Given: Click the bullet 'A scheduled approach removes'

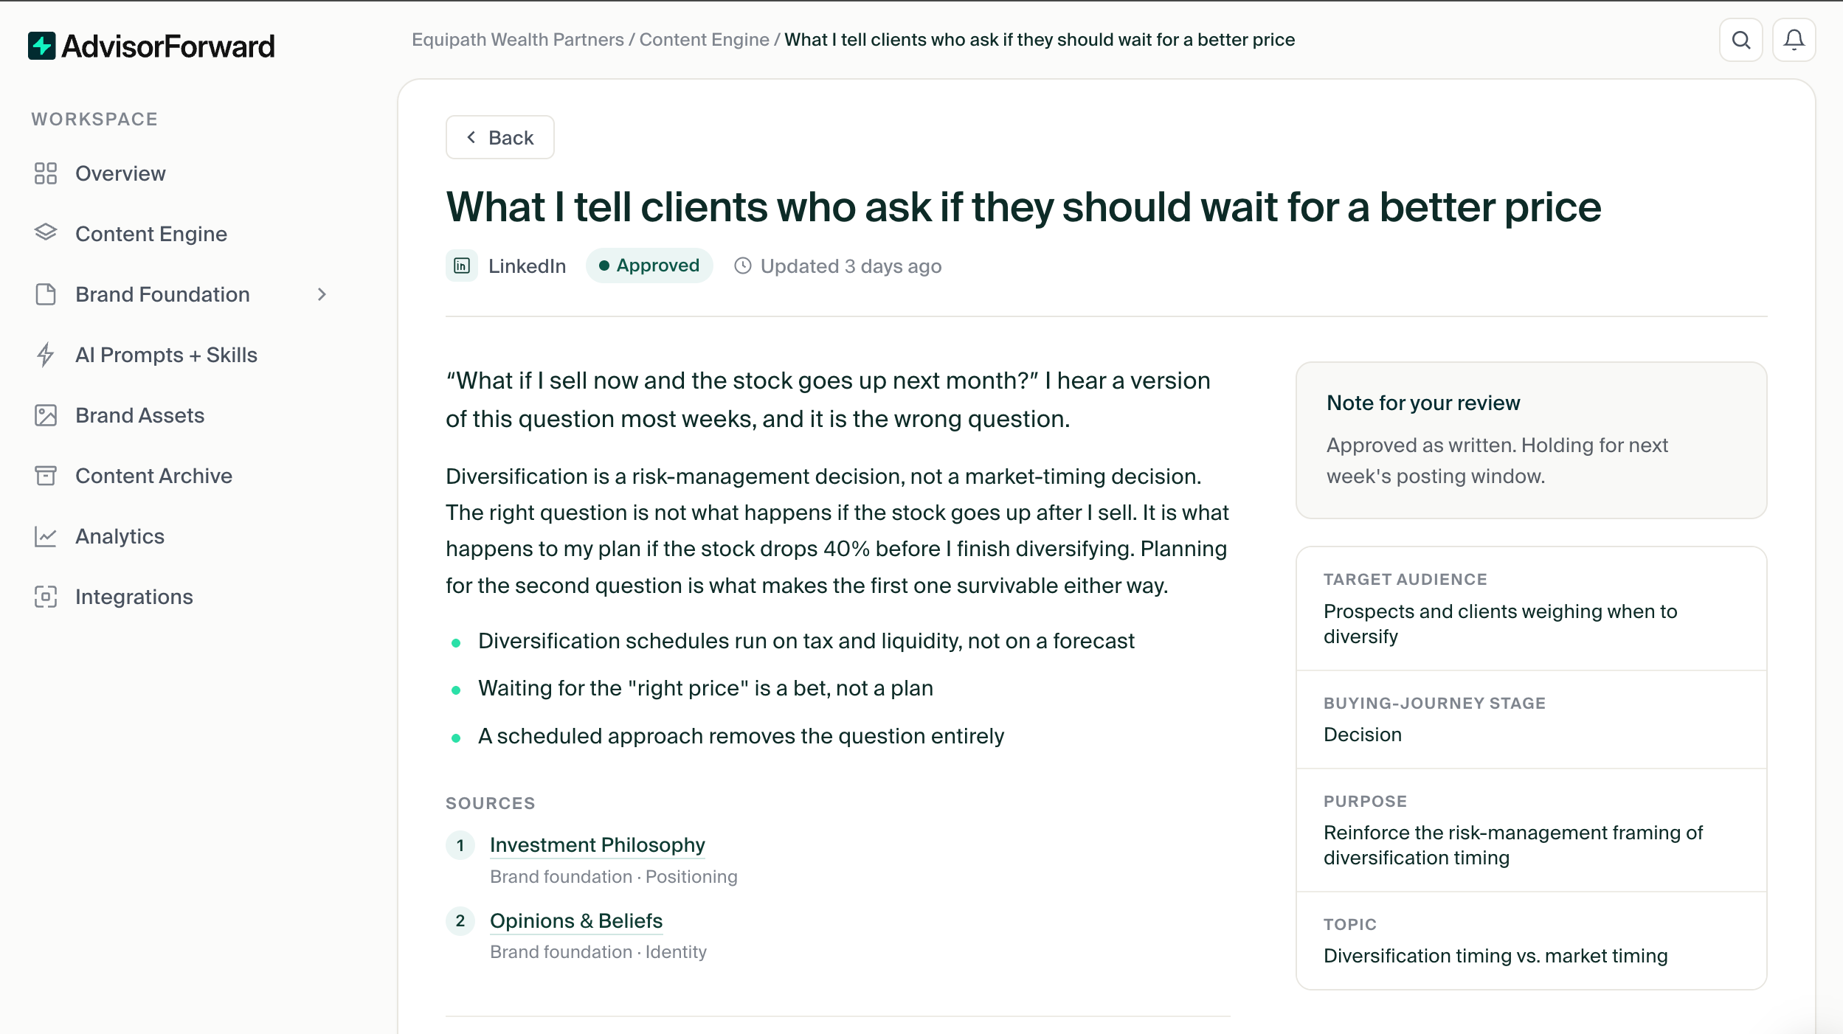Looking at the screenshot, I should (741, 736).
